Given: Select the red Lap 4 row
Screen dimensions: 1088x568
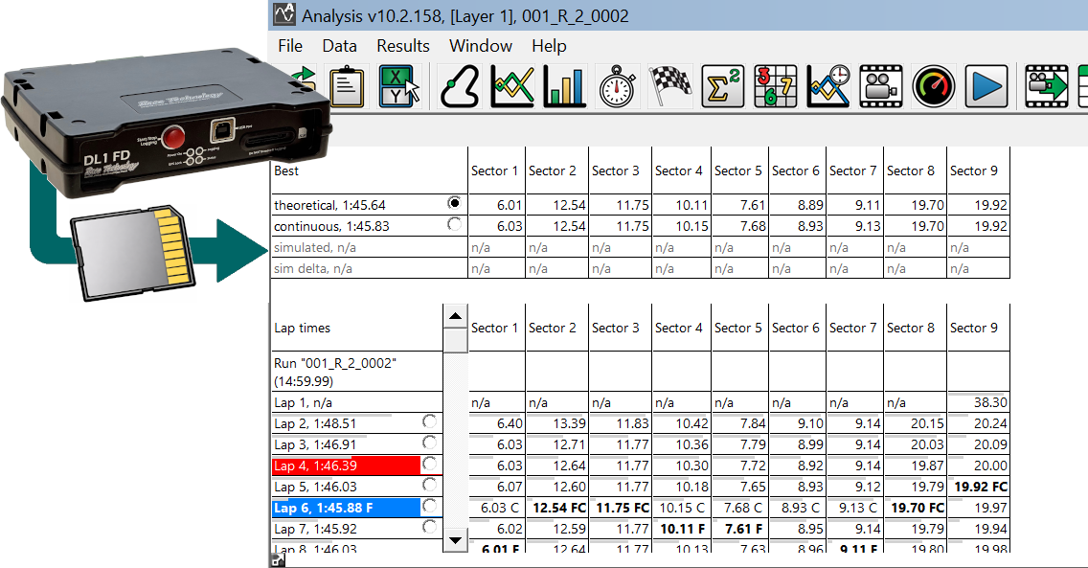Looking at the screenshot, I should coord(345,466).
